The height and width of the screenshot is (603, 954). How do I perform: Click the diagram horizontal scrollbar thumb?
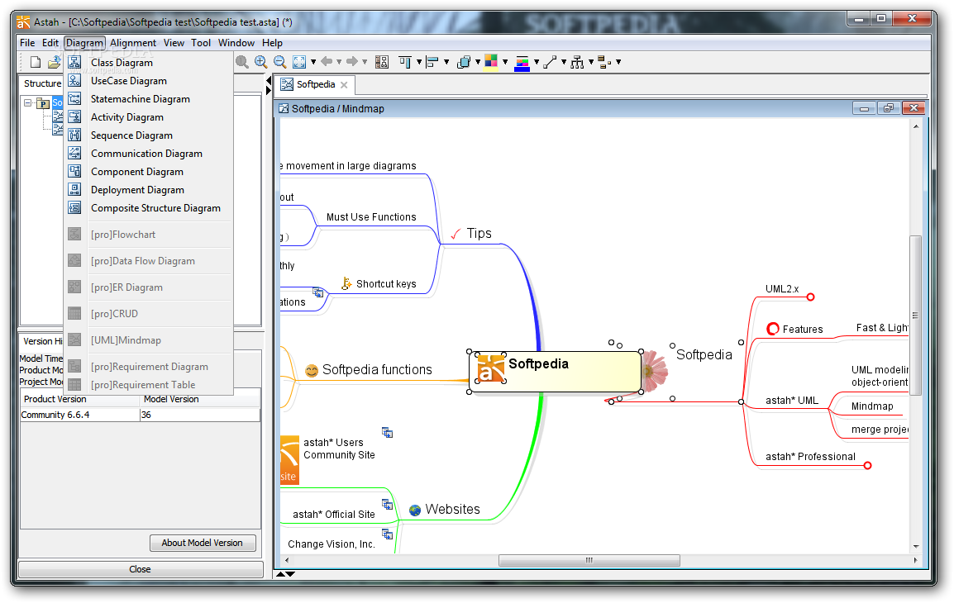(x=589, y=560)
